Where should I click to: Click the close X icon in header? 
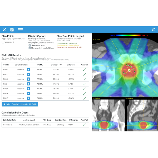tap(4, 30)
